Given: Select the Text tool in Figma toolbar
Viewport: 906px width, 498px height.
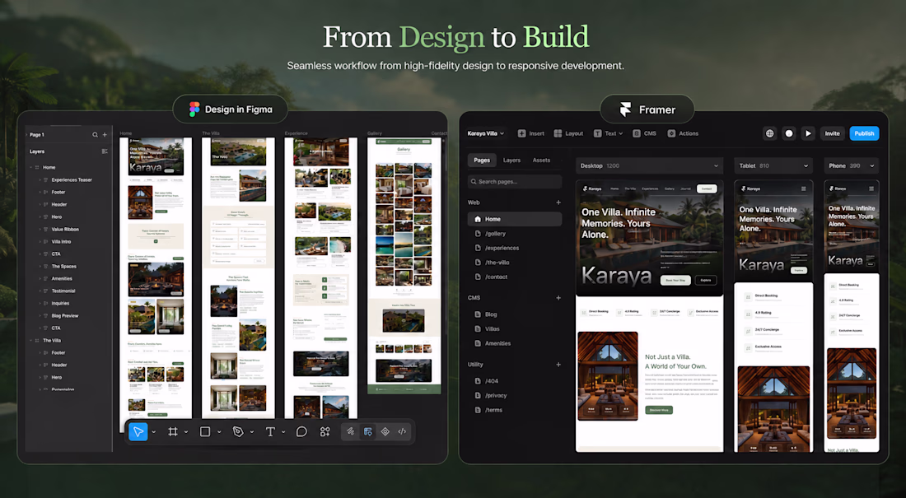Looking at the screenshot, I should pos(270,431).
